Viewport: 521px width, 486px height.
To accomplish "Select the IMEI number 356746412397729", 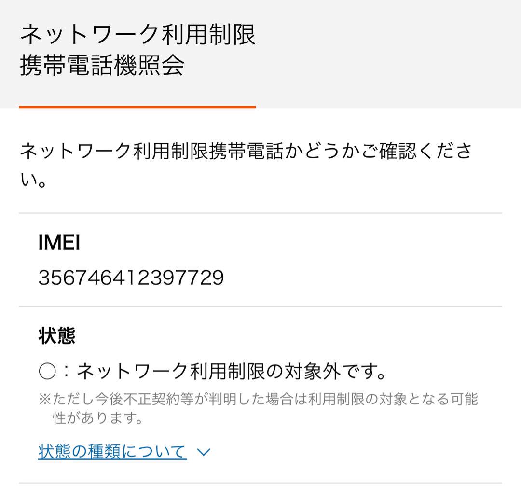I will pos(131,278).
